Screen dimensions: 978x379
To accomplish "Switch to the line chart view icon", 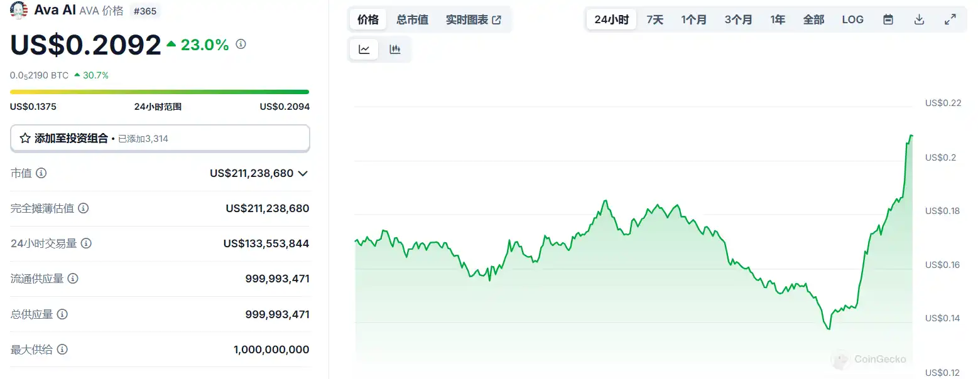I will 364,50.
